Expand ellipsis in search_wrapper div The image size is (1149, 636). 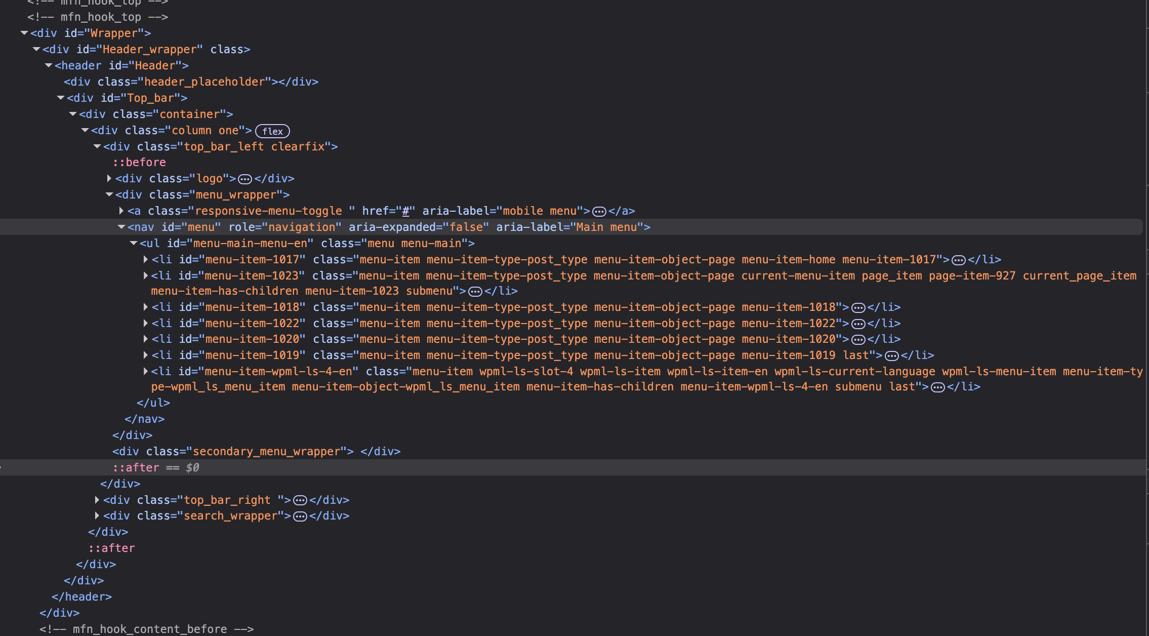300,516
